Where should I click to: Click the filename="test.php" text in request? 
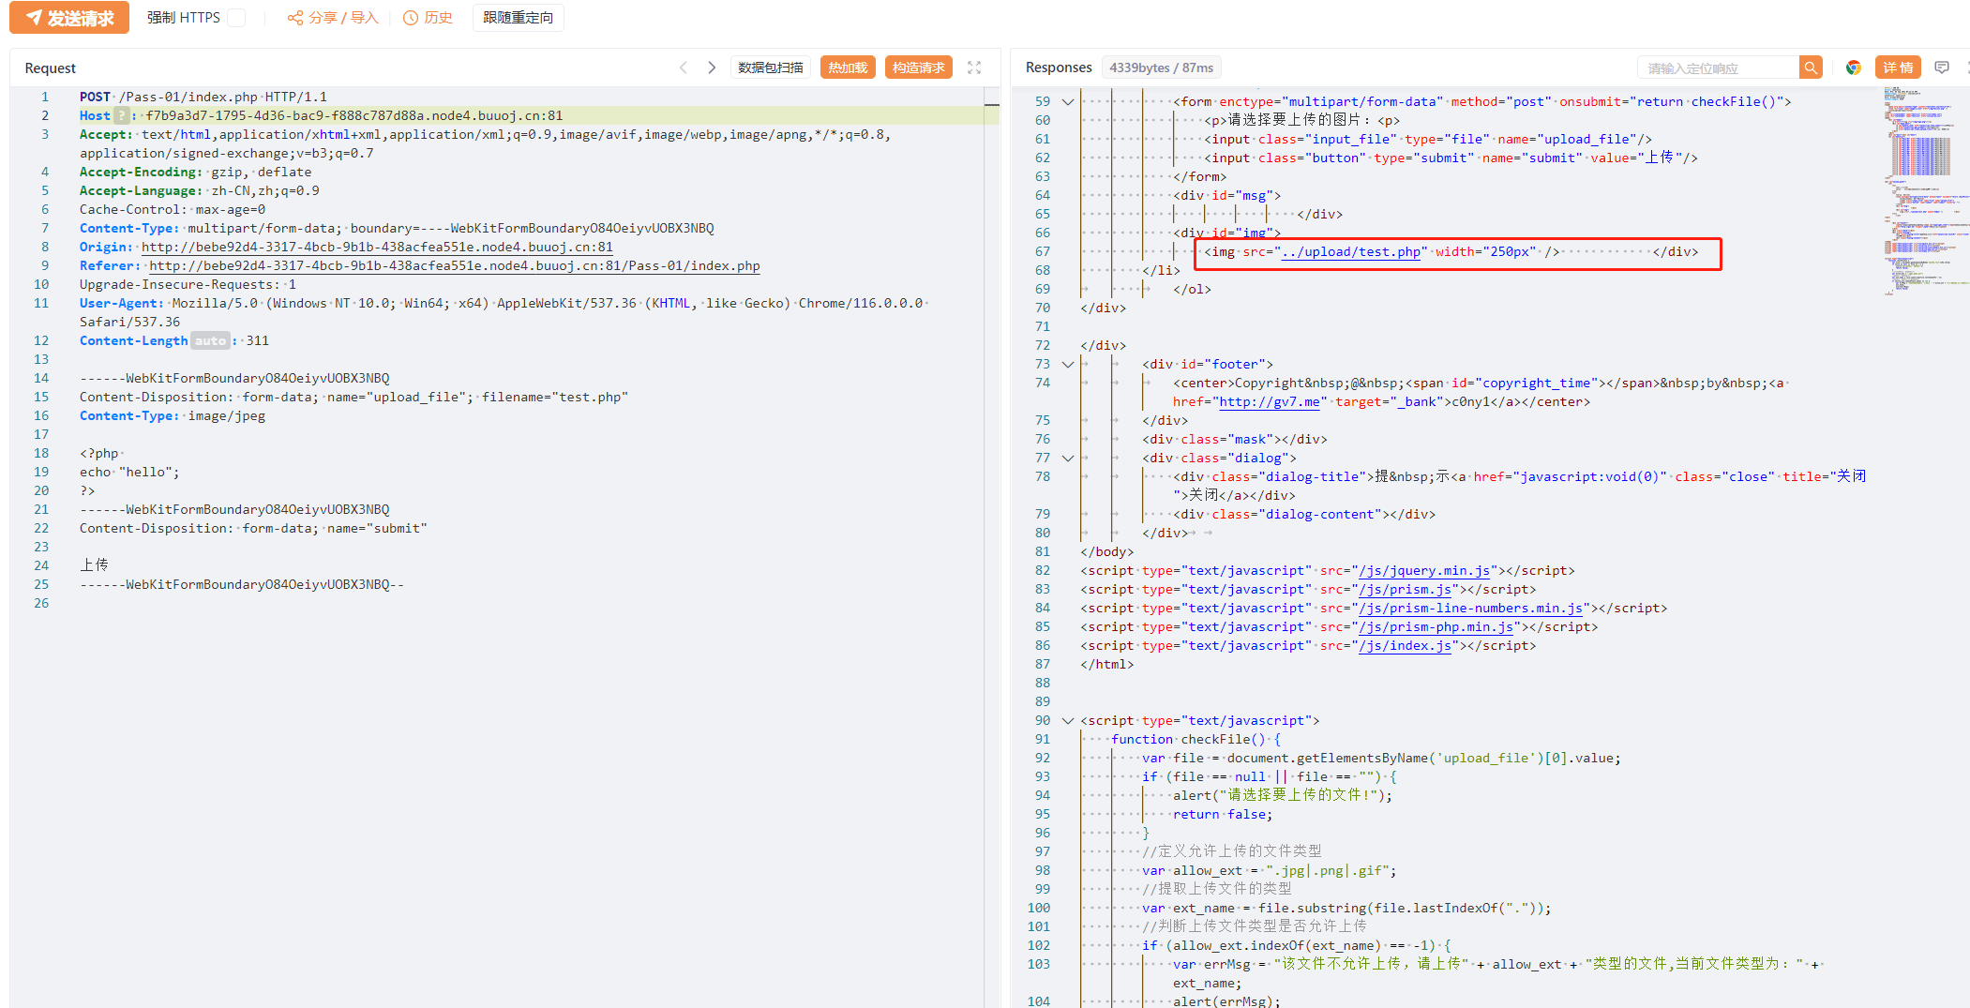point(555,397)
